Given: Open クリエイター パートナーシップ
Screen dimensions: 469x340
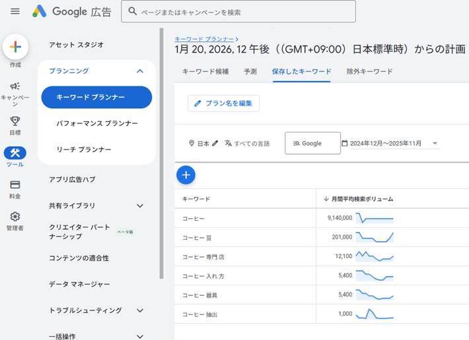Looking at the screenshot, I should (79, 232).
